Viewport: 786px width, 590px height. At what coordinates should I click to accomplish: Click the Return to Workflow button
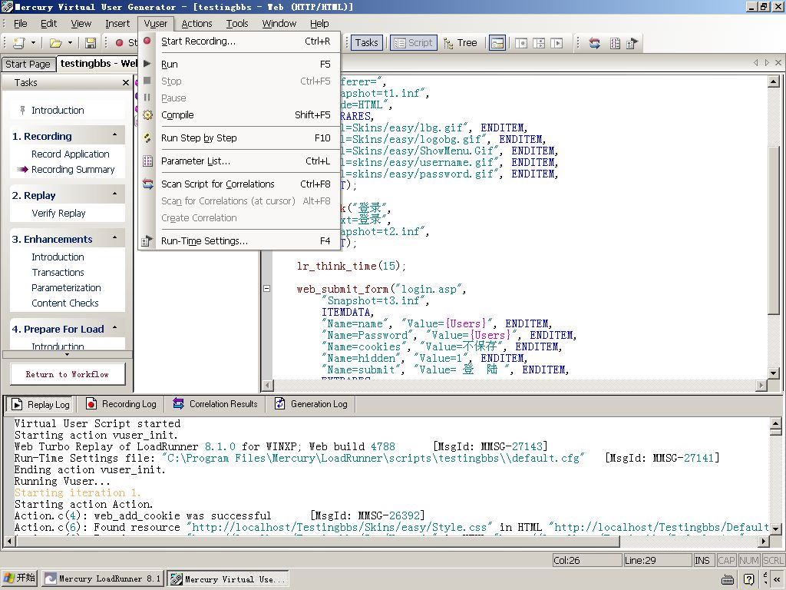point(68,374)
